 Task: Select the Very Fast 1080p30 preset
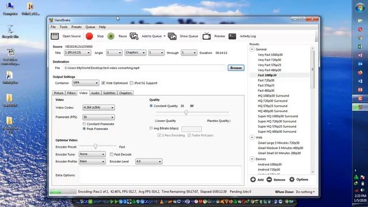(x=270, y=55)
